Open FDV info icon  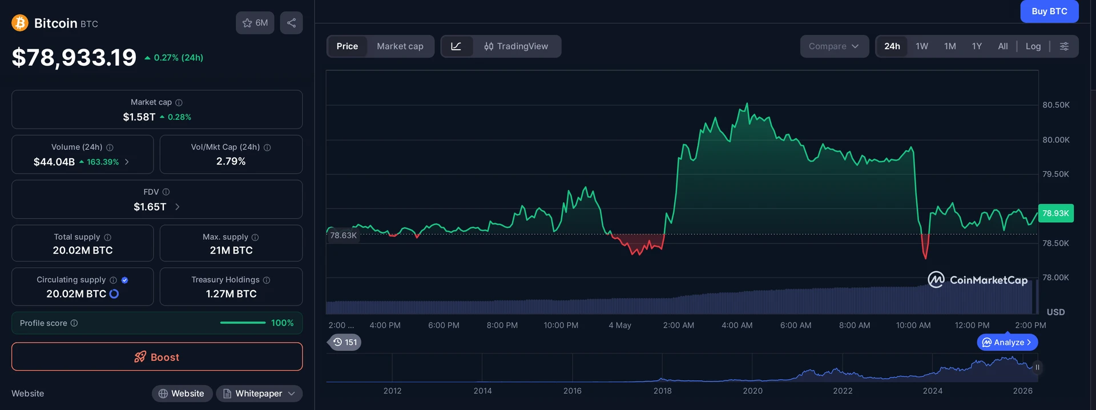tap(166, 192)
